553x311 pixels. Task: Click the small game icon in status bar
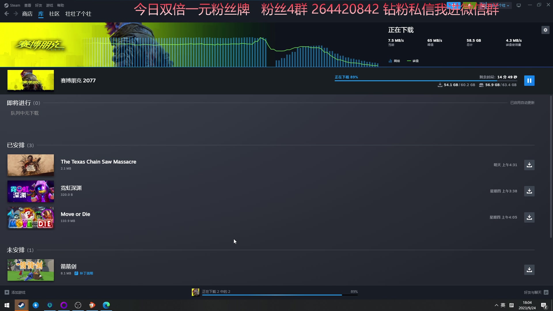pos(196,292)
